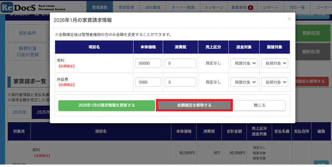This screenshot has width=332, height=167.
Task: Click the 合計金額 header in the background table
Action: click(234, 131)
